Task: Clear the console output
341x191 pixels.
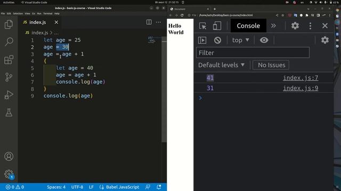Action: coord(217,40)
